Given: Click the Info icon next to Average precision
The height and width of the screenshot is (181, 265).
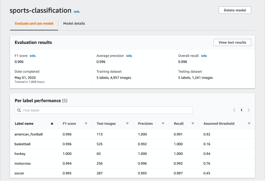Looking at the screenshot, I should point(129,56).
